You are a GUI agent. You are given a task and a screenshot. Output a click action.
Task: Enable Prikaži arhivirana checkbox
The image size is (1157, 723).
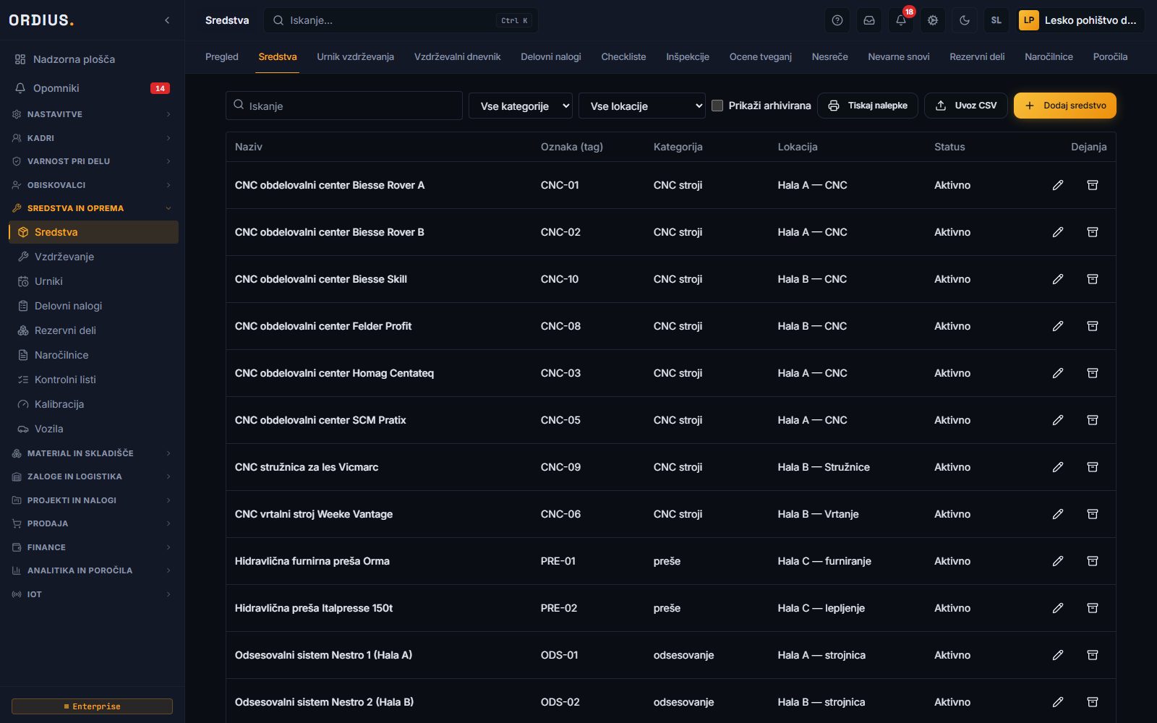pyautogui.click(x=717, y=106)
